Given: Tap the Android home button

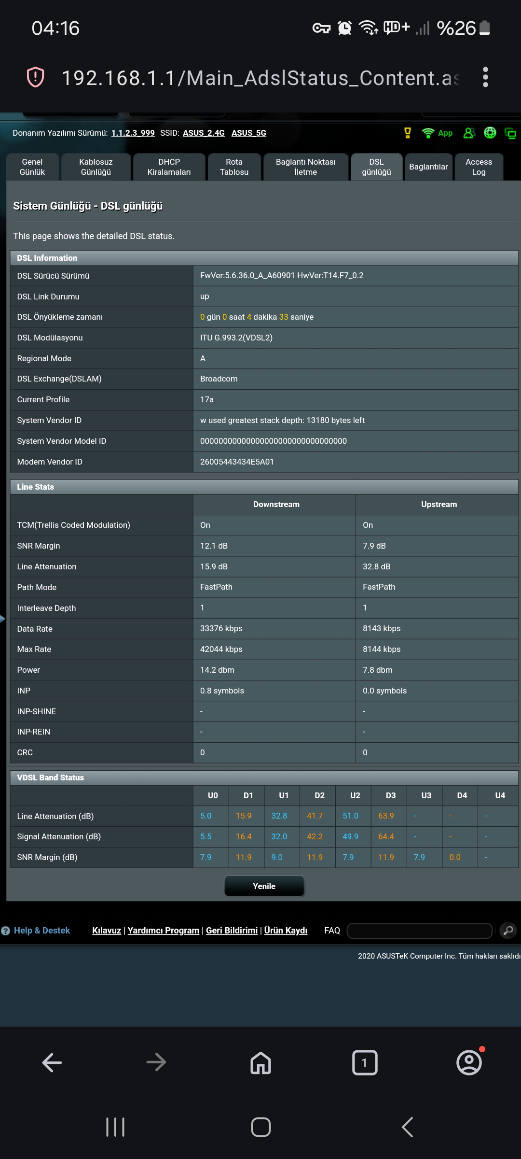Looking at the screenshot, I should 261,1127.
